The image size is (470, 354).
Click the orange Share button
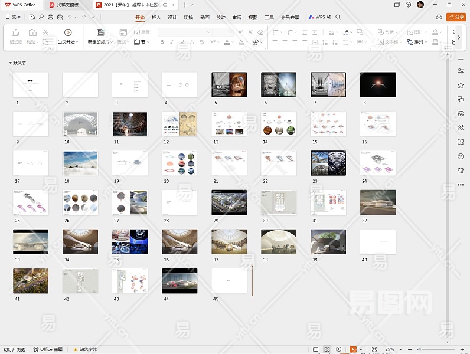[x=456, y=18]
